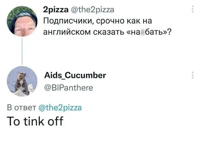The height and width of the screenshot is (148, 204).
Task: Open 2pizza's profile picture
Action: coord(22,21)
